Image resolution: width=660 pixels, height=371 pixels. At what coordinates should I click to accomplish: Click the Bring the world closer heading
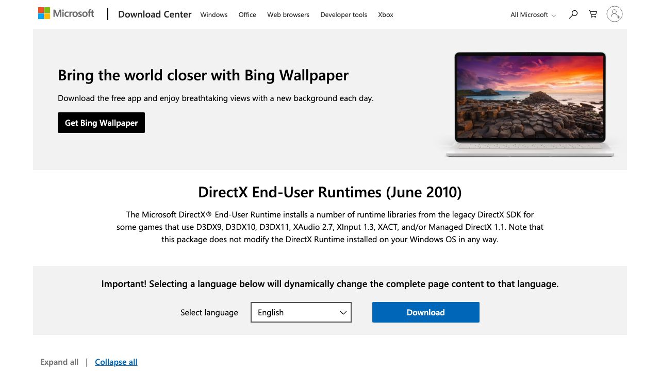(203, 75)
